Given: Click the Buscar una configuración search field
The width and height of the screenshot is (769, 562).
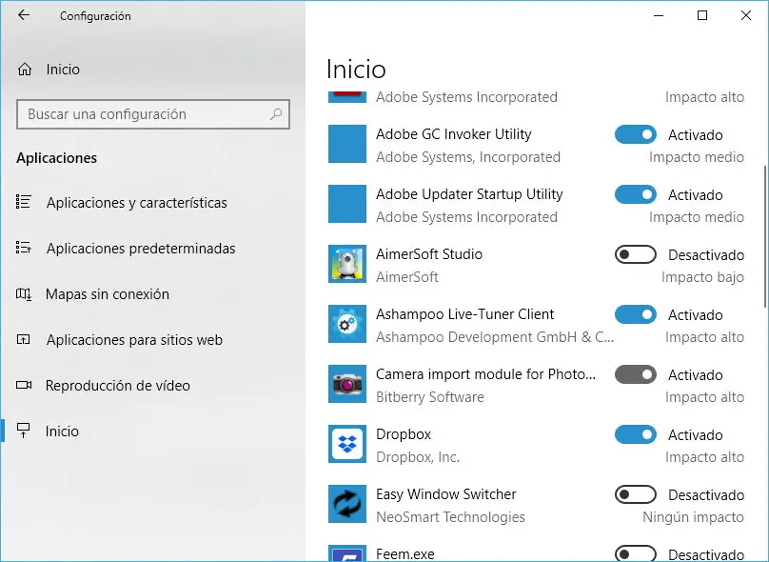Looking at the screenshot, I should tap(143, 114).
